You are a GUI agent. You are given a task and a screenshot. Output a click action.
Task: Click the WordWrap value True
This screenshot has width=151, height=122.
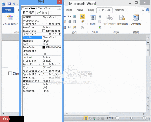point(52,91)
